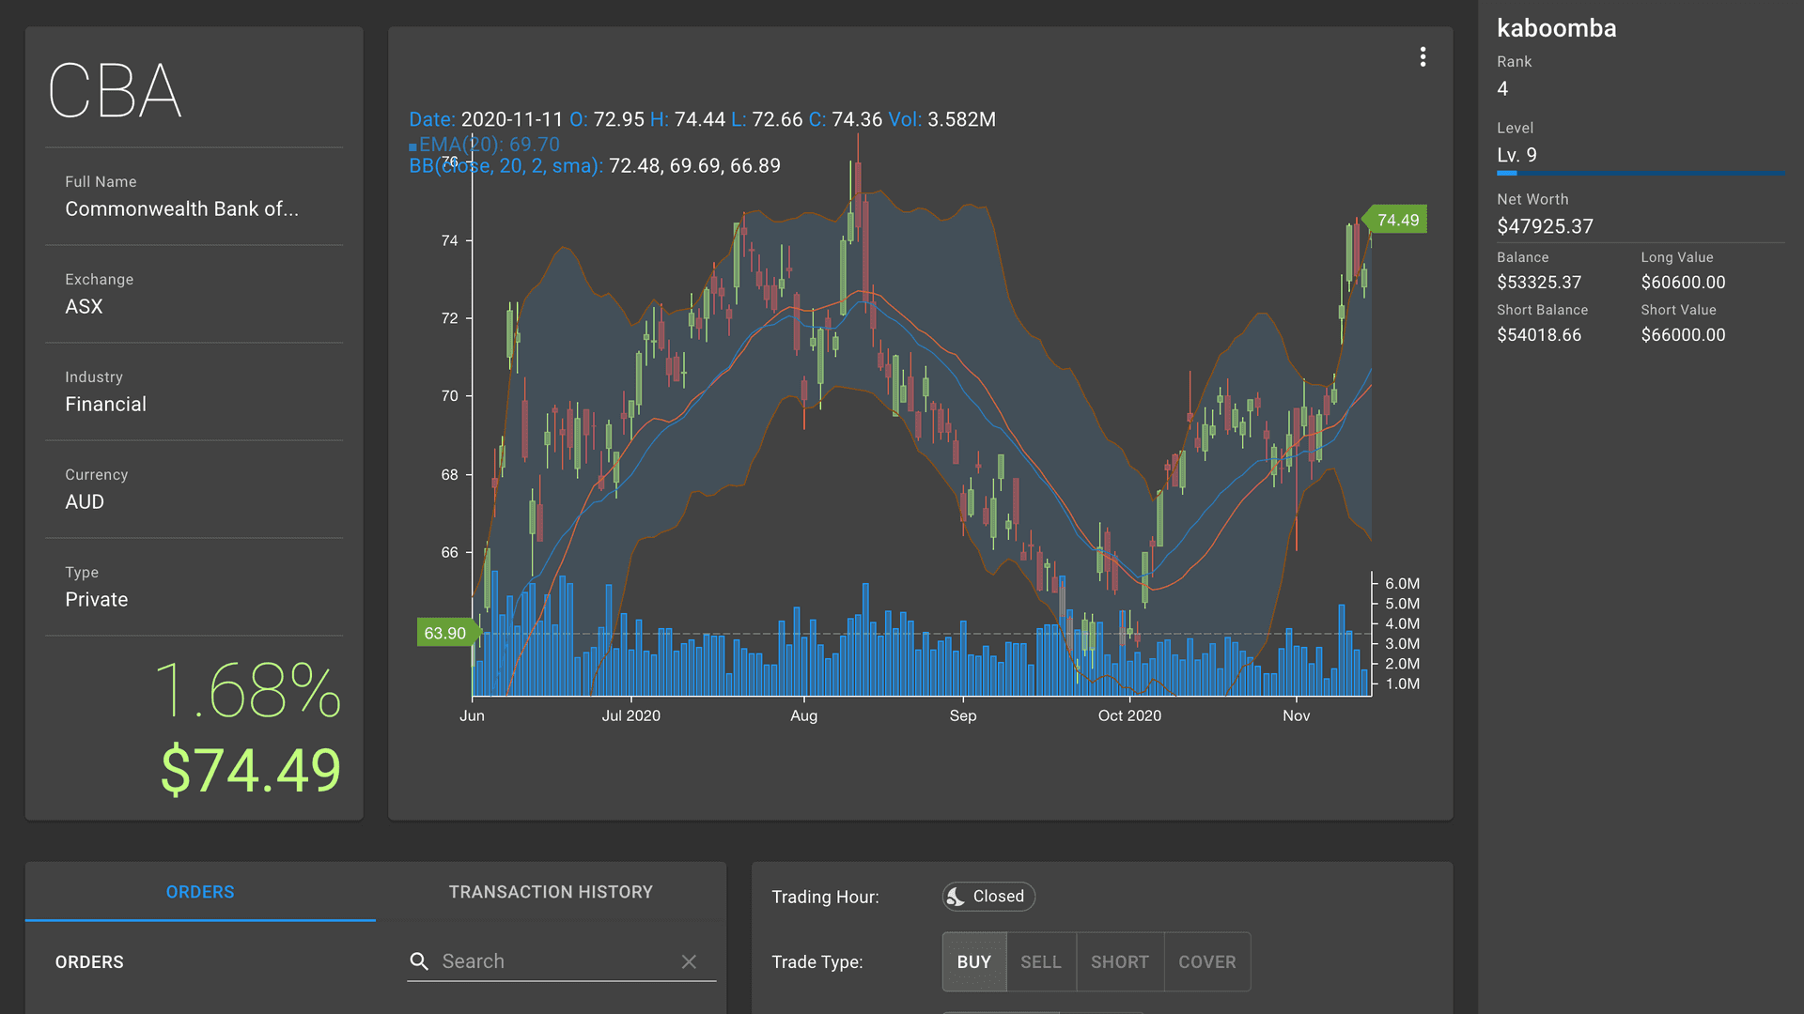
Task: Click the 63.90 price label on the chart
Action: click(443, 633)
